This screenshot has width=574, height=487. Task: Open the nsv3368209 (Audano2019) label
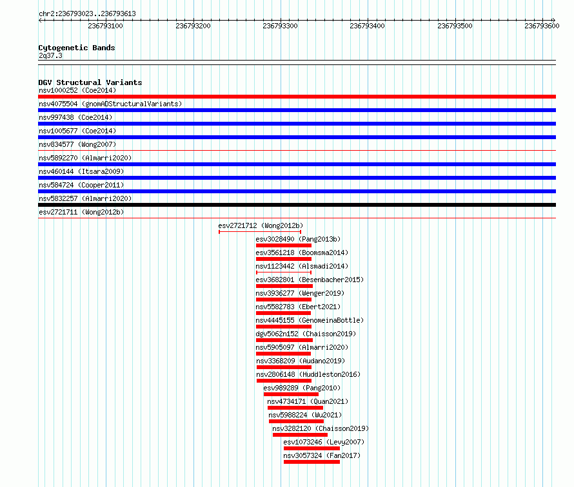[x=301, y=361]
